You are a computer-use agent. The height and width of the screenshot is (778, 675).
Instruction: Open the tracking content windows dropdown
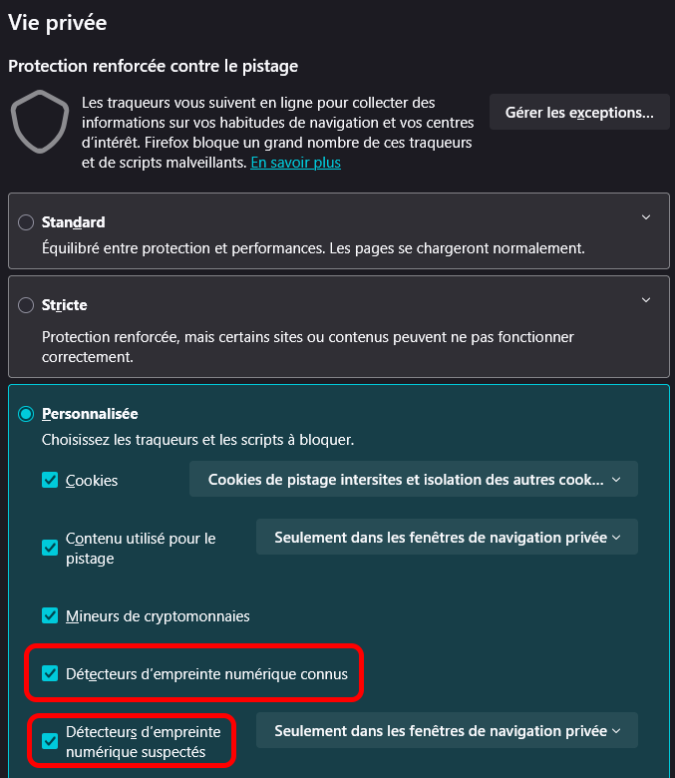point(447,537)
